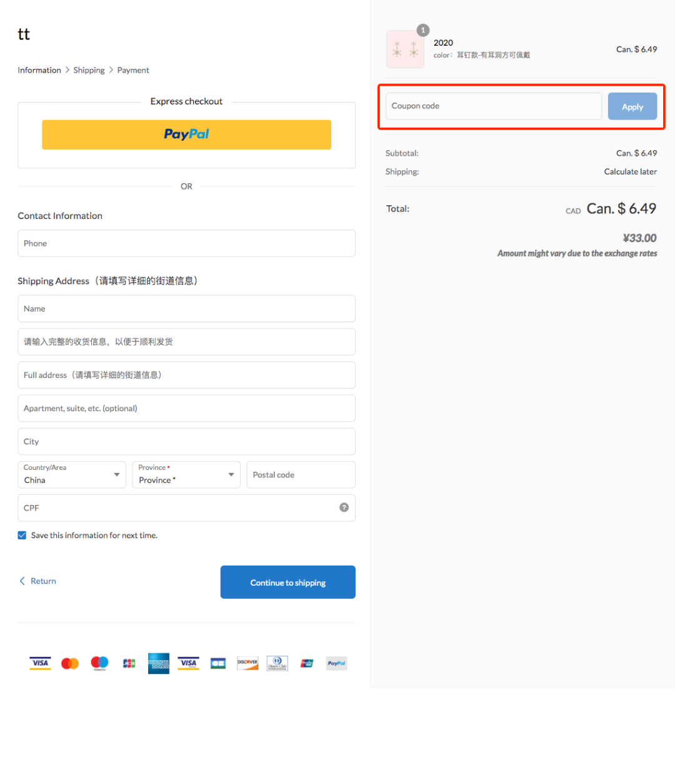This screenshot has height=769, width=675.
Task: Click the American Express icon
Action: pos(159,663)
